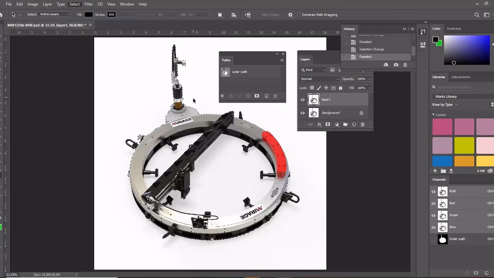Create a new path in Paths panel
Viewport: 494px width, 278px height.
266,96
